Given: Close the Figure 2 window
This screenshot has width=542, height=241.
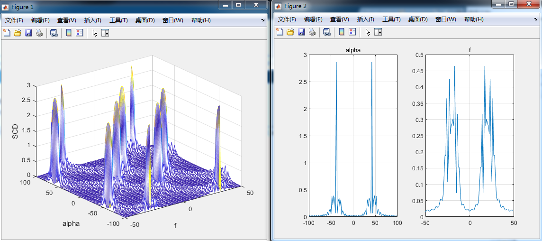Looking at the screenshot, I should [x=529, y=4].
